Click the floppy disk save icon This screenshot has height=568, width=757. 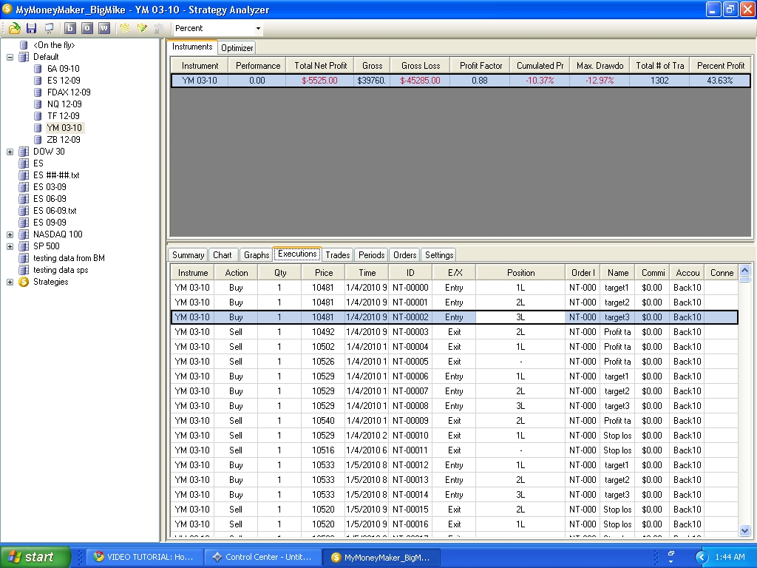tap(31, 29)
